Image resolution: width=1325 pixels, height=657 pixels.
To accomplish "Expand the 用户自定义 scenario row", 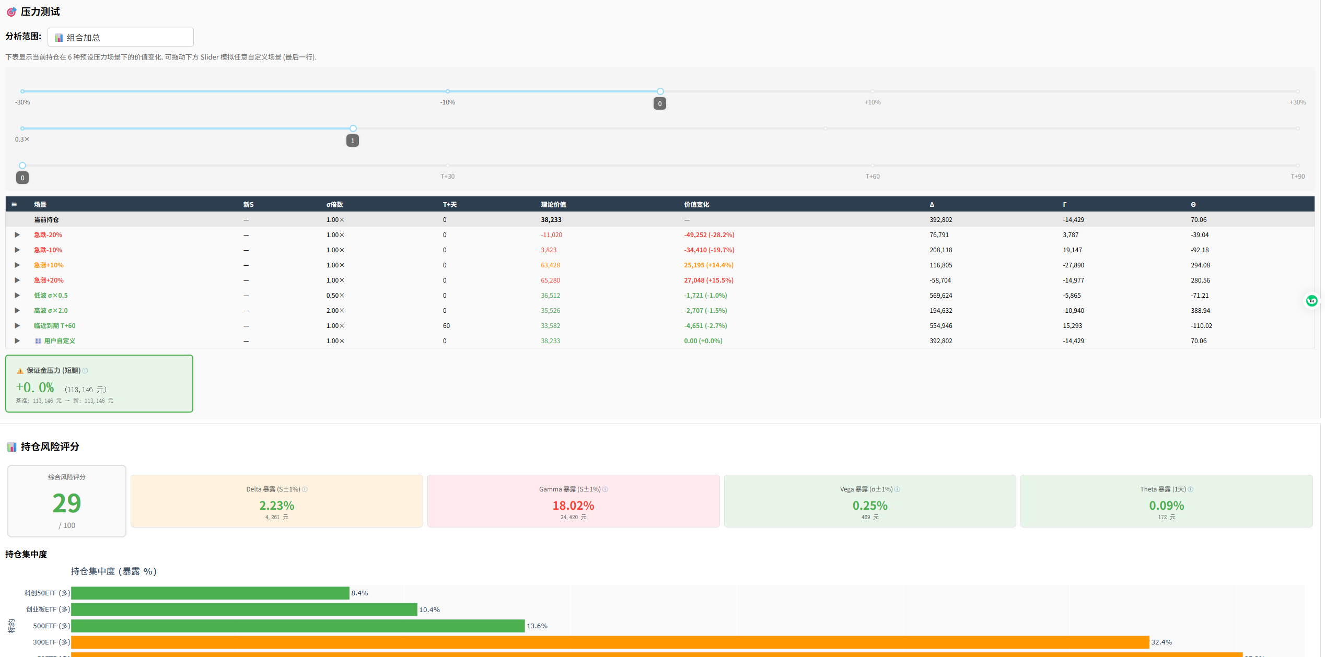I will tap(17, 341).
